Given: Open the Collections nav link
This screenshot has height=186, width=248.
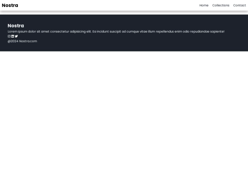Looking at the screenshot, I should tap(220, 6).
